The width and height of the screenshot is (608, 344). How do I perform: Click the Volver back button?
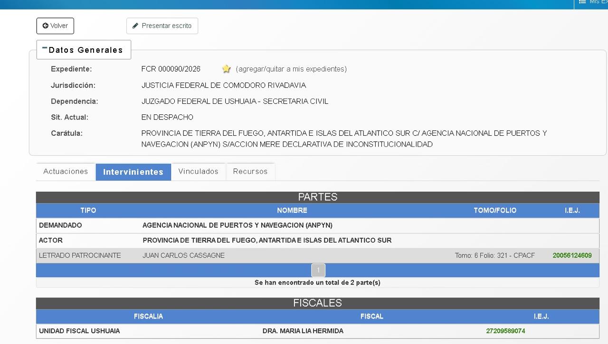click(x=55, y=26)
